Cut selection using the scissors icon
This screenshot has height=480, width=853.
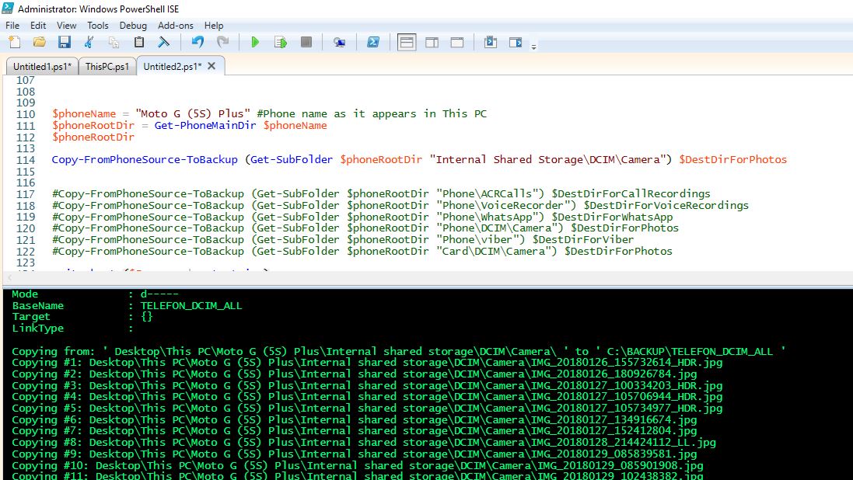89,42
